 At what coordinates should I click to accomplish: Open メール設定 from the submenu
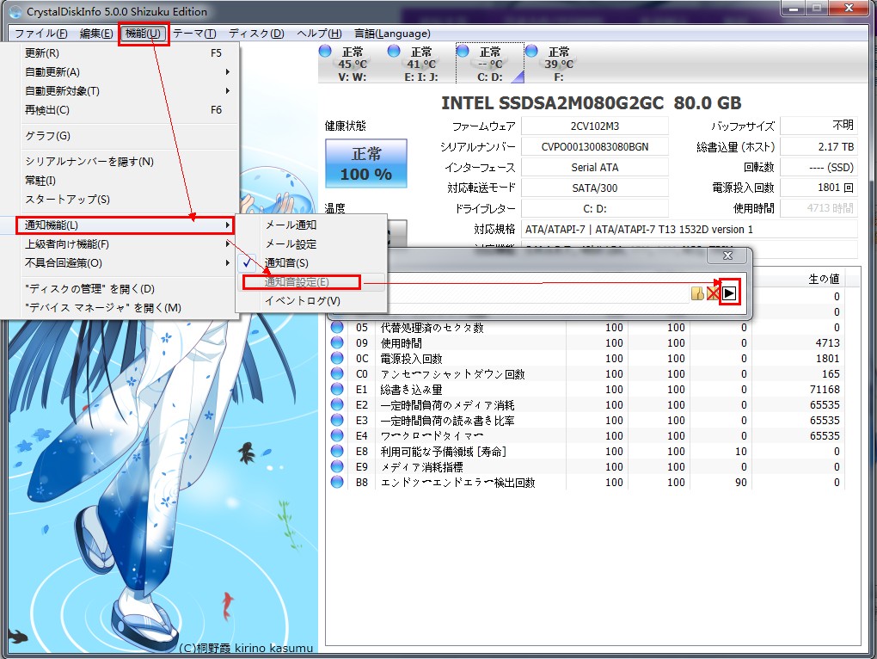(x=311, y=244)
